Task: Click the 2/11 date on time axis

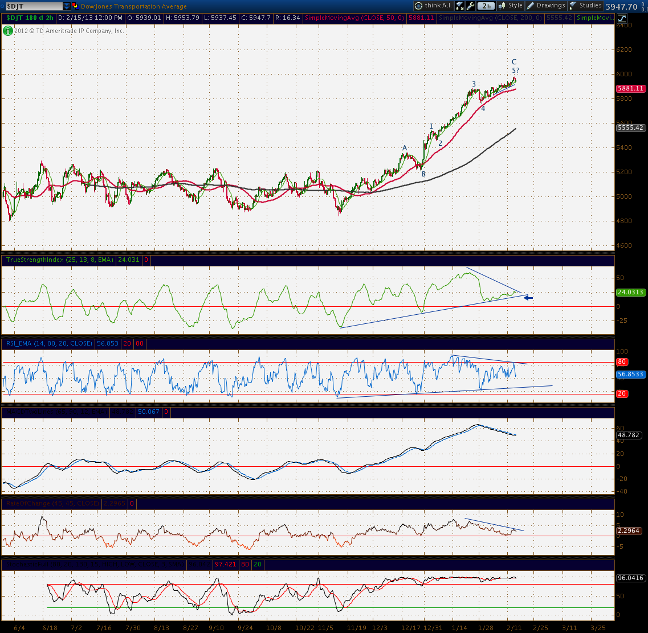Action: [x=514, y=628]
